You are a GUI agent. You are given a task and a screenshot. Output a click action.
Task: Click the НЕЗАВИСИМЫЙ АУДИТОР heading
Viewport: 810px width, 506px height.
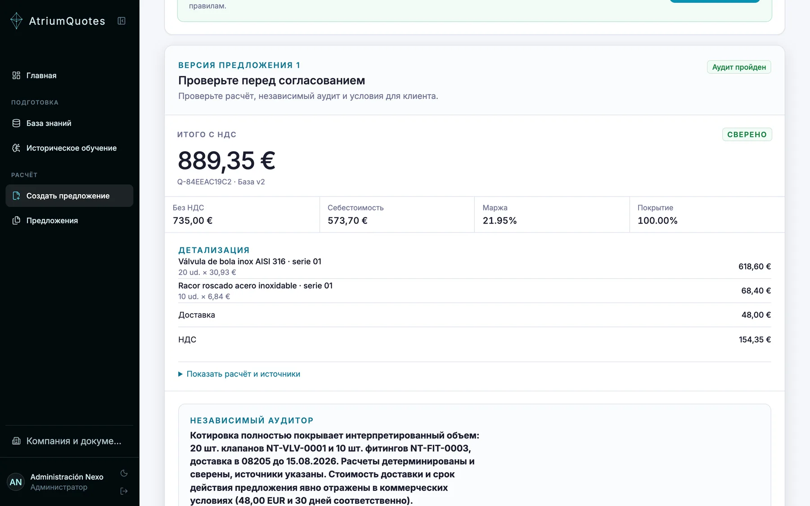tap(252, 421)
